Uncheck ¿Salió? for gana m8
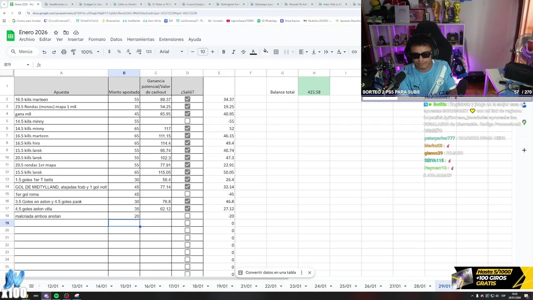The height and width of the screenshot is (300, 533). click(187, 114)
